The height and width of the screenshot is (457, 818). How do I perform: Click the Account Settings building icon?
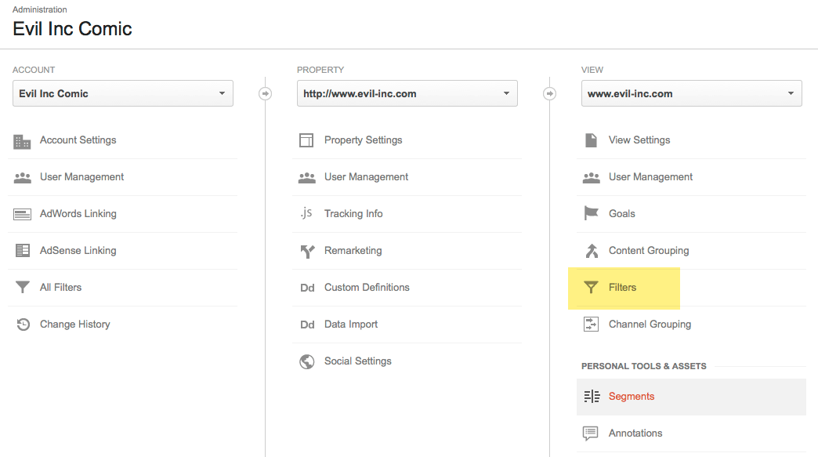click(x=22, y=141)
